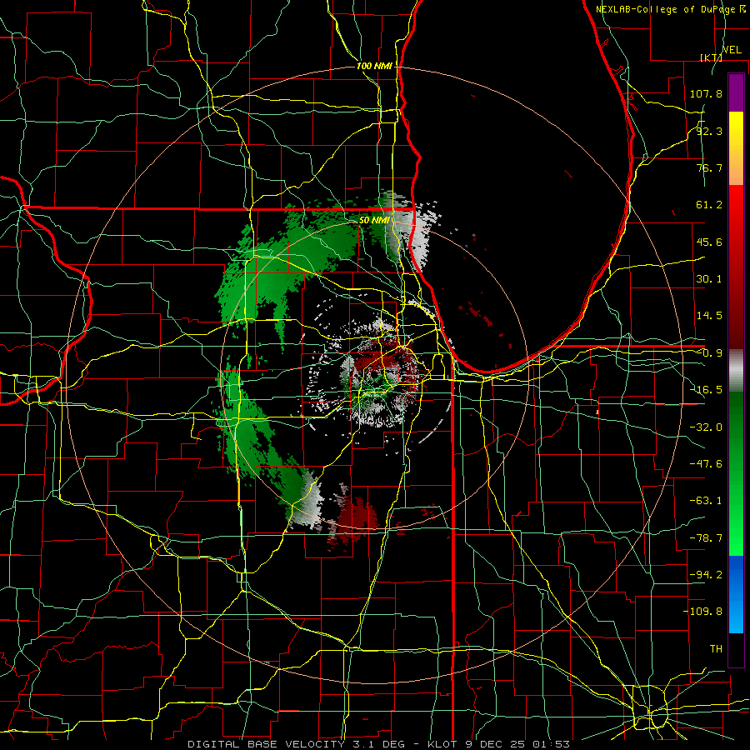Click the 100 NMI range ring label

point(374,66)
